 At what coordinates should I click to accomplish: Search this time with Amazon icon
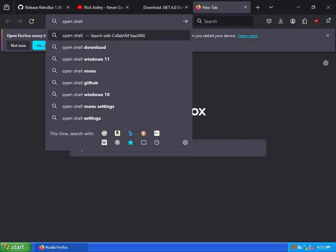pyautogui.click(x=117, y=133)
